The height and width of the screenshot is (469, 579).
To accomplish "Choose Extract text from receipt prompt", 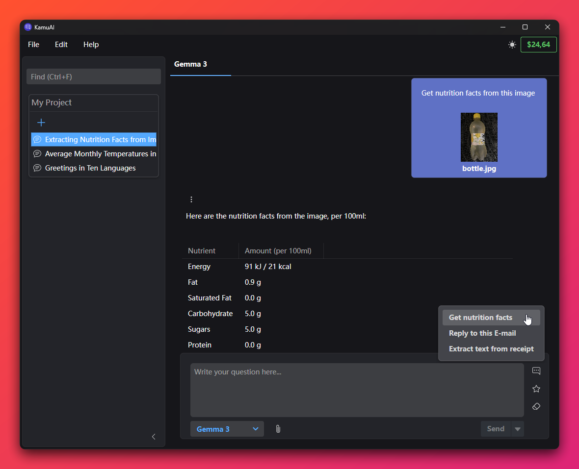I will (x=491, y=349).
